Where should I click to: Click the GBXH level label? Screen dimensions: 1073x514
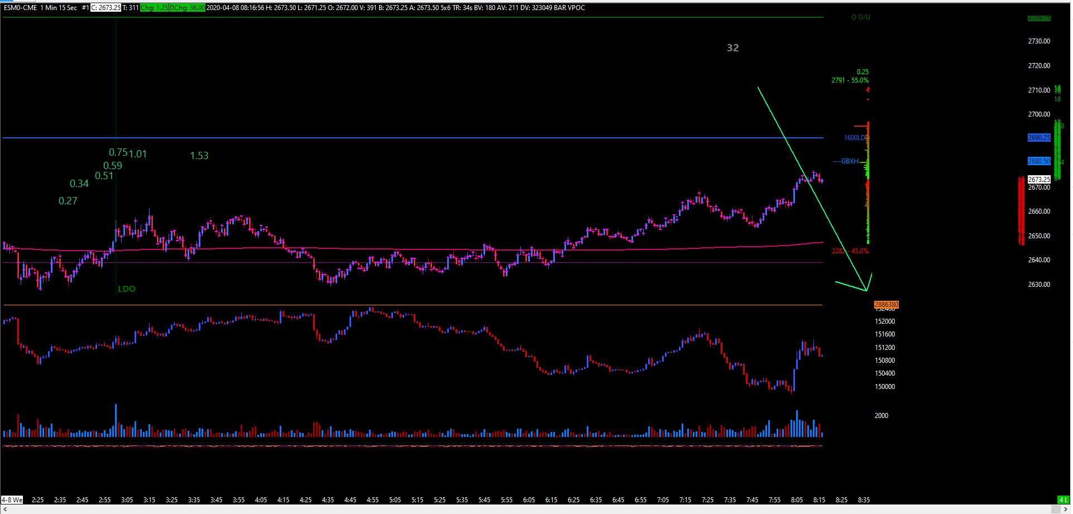850,161
